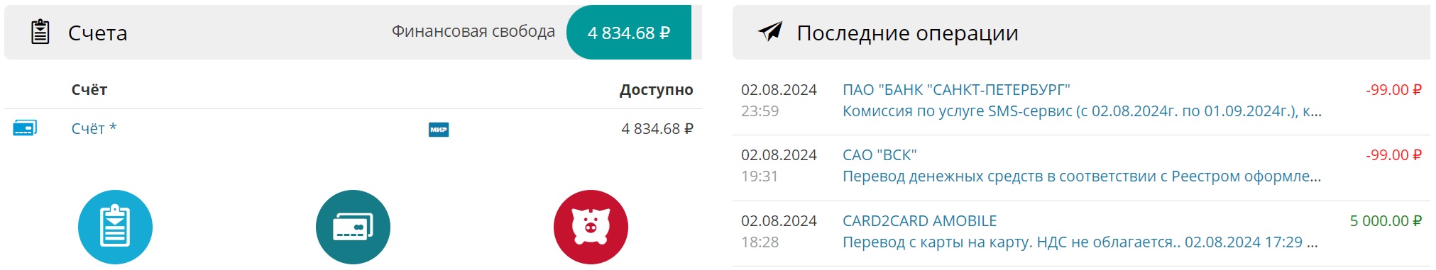The width and height of the screenshot is (1436, 270).
Task: Click the Последние операции heading
Action: point(907,33)
